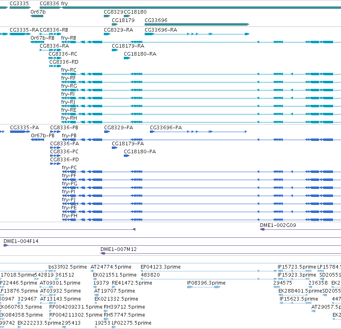Click protein CG8336-PB label

[x=64, y=127]
